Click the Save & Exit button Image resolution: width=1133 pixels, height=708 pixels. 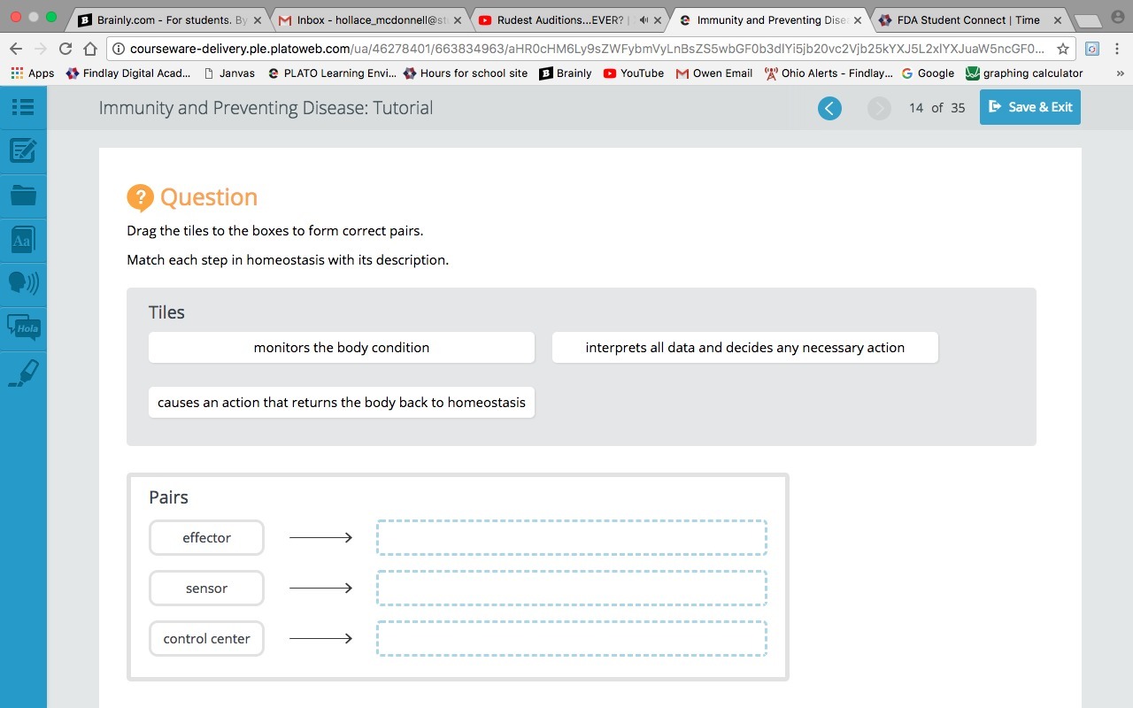click(x=1030, y=107)
